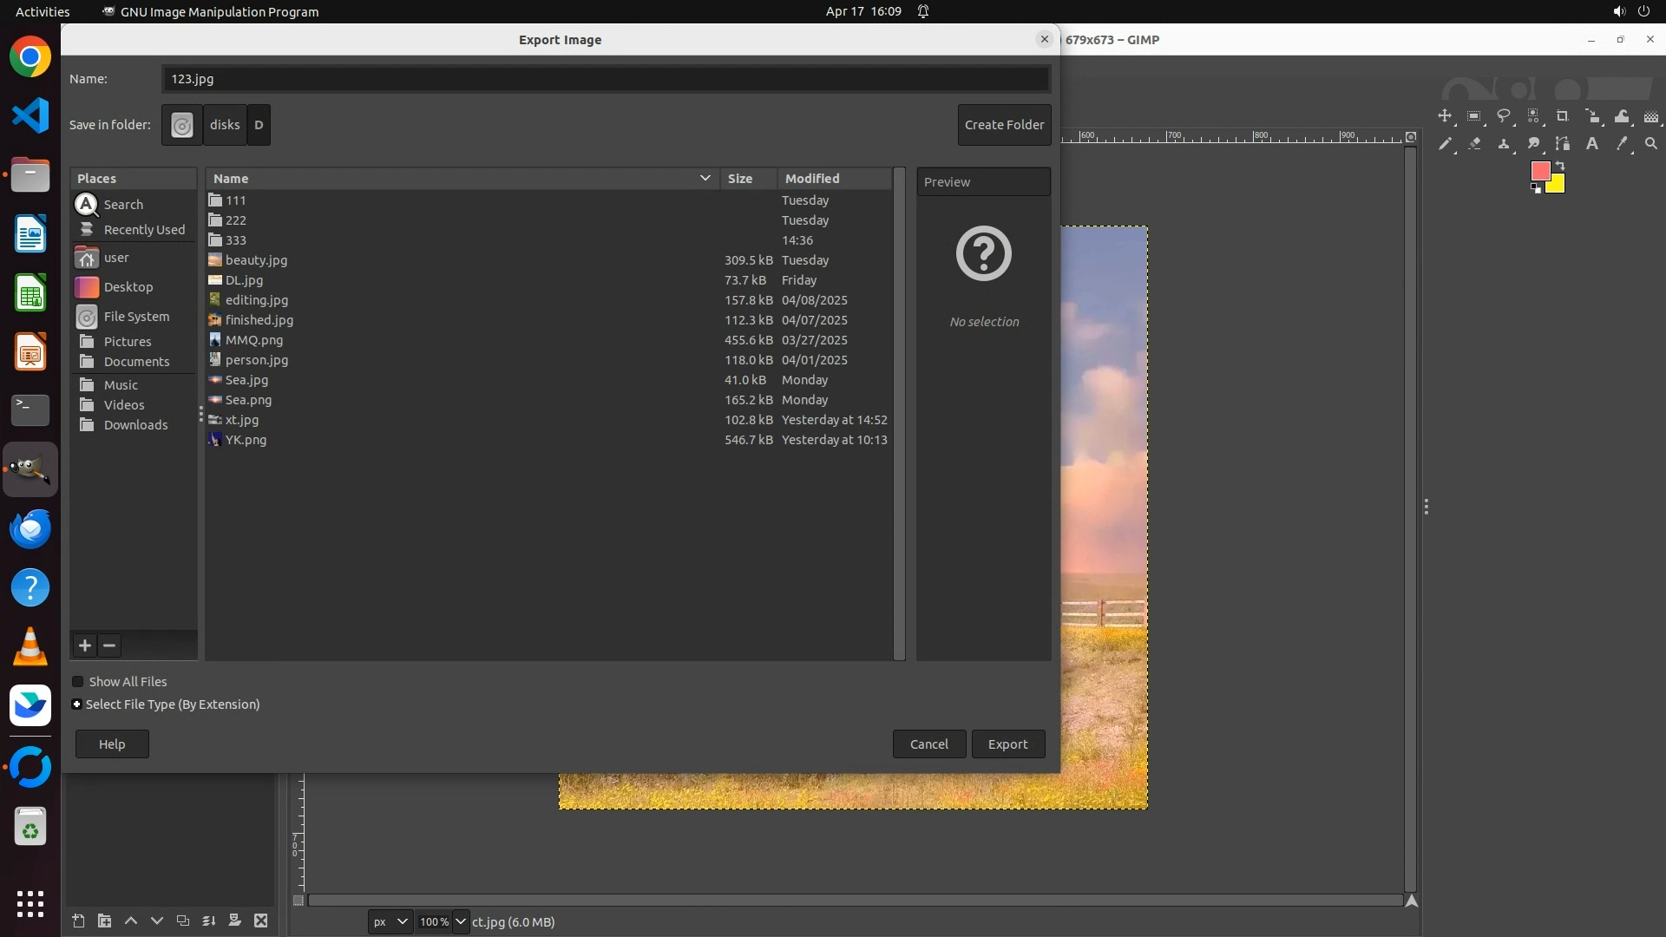This screenshot has height=937, width=1666.
Task: Click the Export button
Action: click(1007, 744)
